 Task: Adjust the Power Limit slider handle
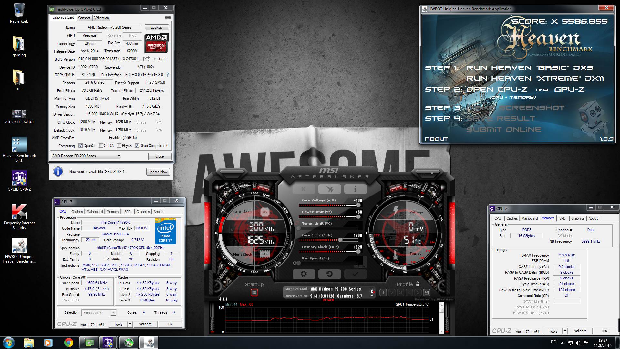coord(358,217)
